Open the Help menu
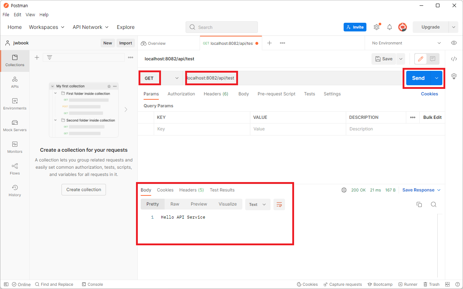Screen dimensions: 463x289 point(44,15)
